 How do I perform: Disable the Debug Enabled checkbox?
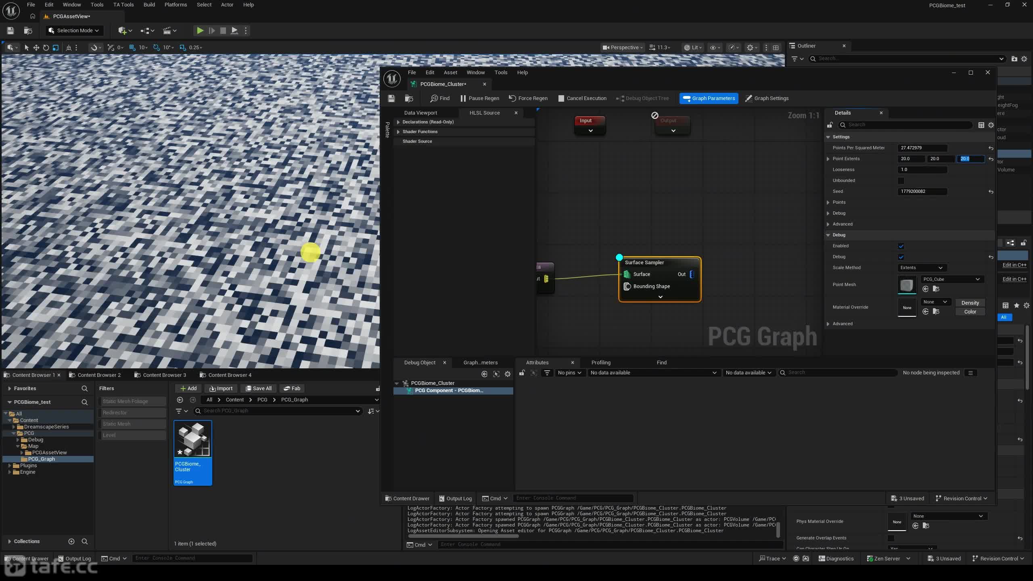pos(901,246)
